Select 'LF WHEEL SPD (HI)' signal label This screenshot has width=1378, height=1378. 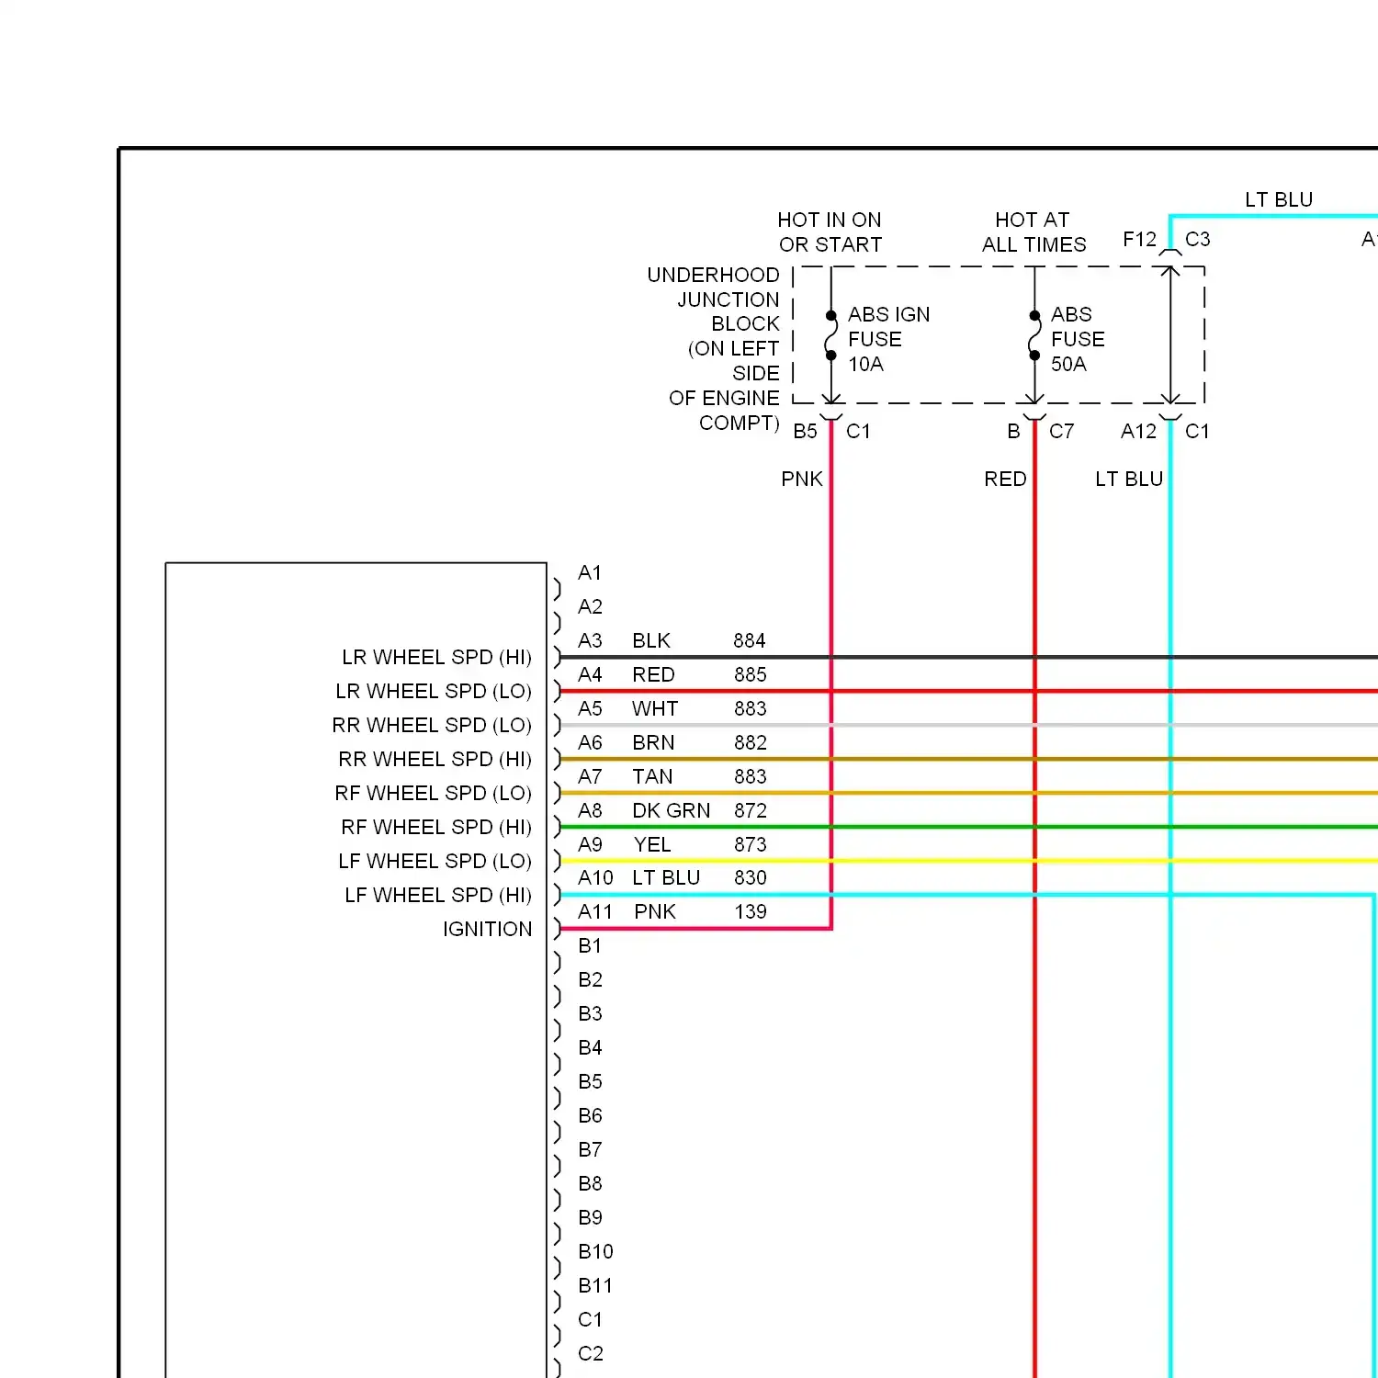point(438,896)
